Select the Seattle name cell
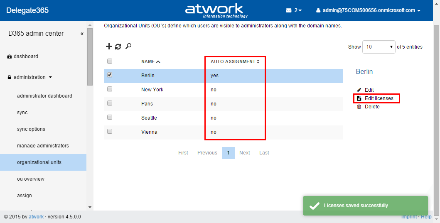Viewport: 440px width, 223px height. click(149, 118)
